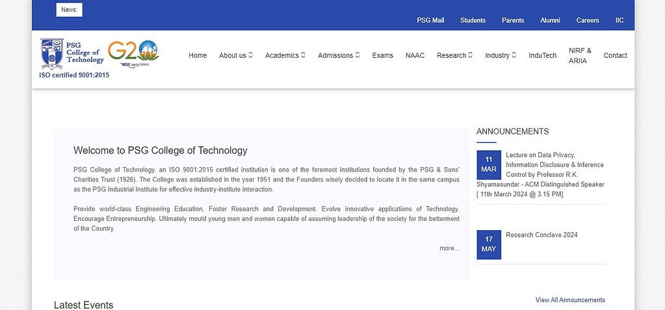665x310 pixels.
Task: Expand the About us dropdown menu
Action: (236, 55)
